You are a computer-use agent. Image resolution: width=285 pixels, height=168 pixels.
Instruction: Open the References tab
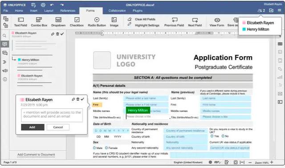[68, 11]
